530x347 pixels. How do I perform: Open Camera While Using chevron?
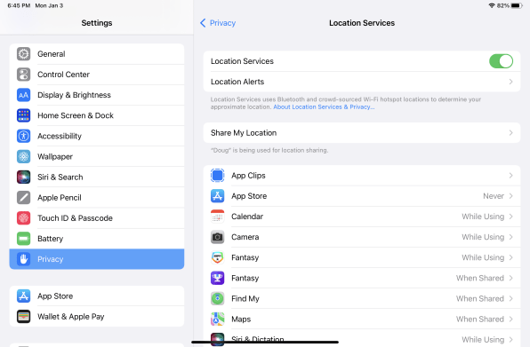point(510,237)
